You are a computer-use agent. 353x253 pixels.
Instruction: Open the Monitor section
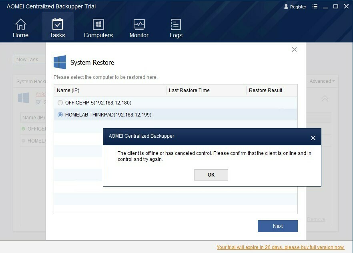[139, 27]
